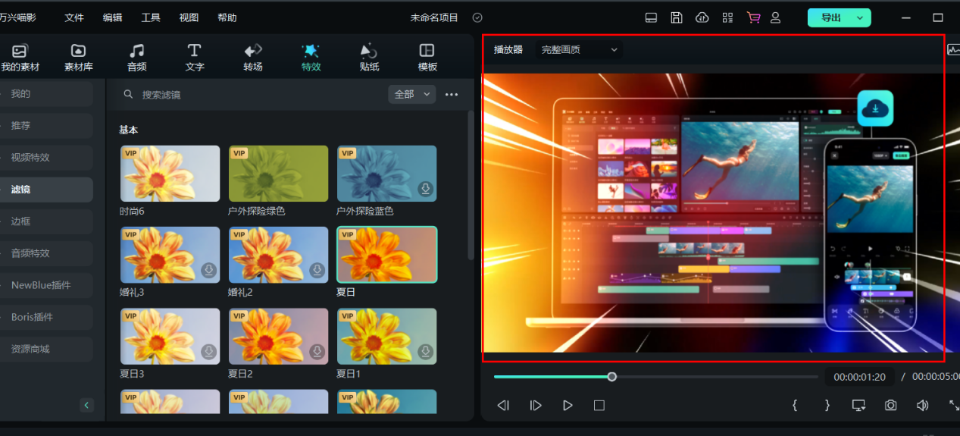960x436 pixels.
Task: Open the 文件 menu
Action: (x=74, y=17)
